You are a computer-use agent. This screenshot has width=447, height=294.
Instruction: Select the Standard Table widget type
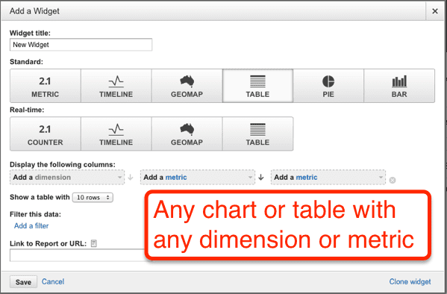pos(257,86)
